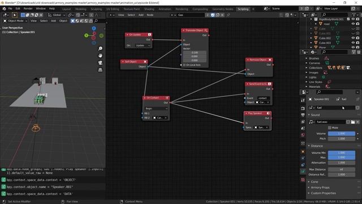This screenshot has height=204, width=362.
Task: Click Event field 'contact' in Send Event node
Action: point(264,98)
